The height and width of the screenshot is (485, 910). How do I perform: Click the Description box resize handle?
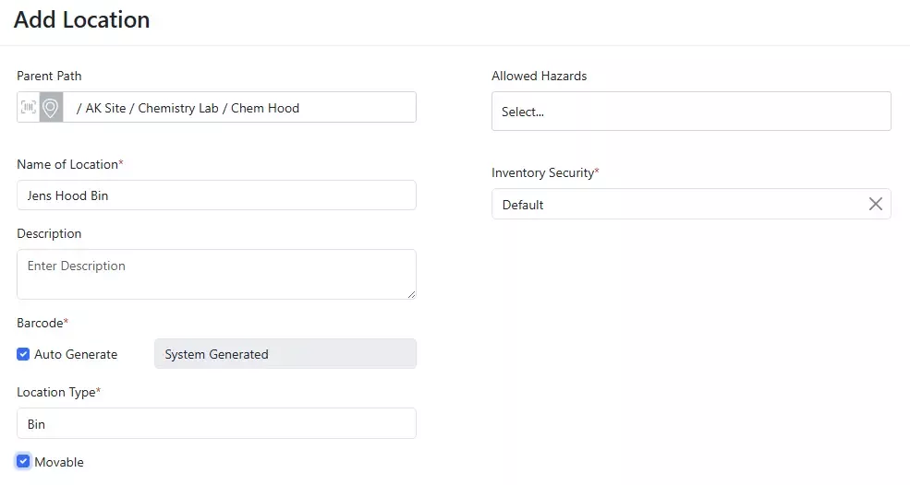[x=410, y=293]
